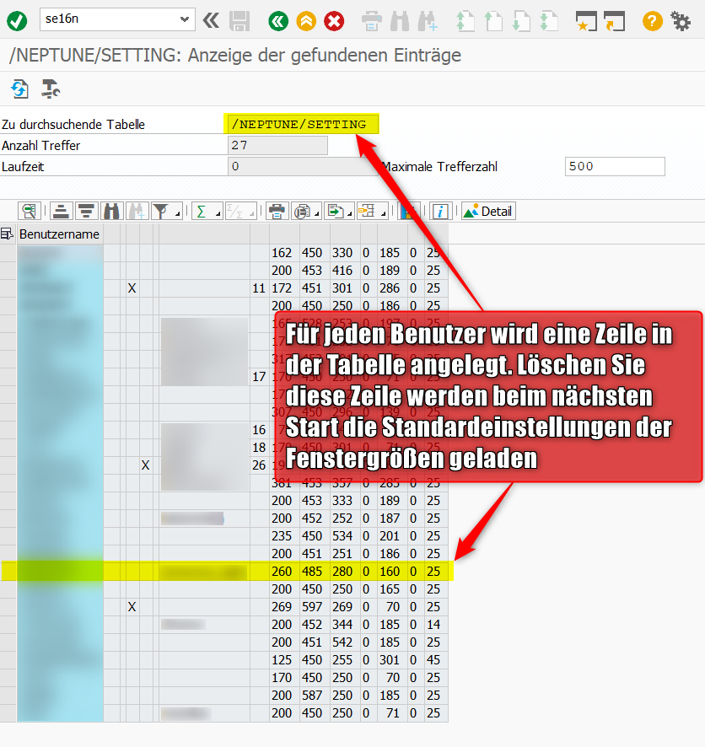Click the X flag in the 269 row
This screenshot has height=747, width=705.
click(132, 606)
